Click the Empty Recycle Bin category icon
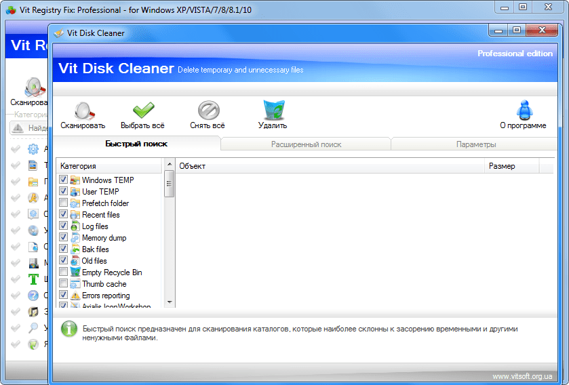569x385 pixels. (x=75, y=272)
